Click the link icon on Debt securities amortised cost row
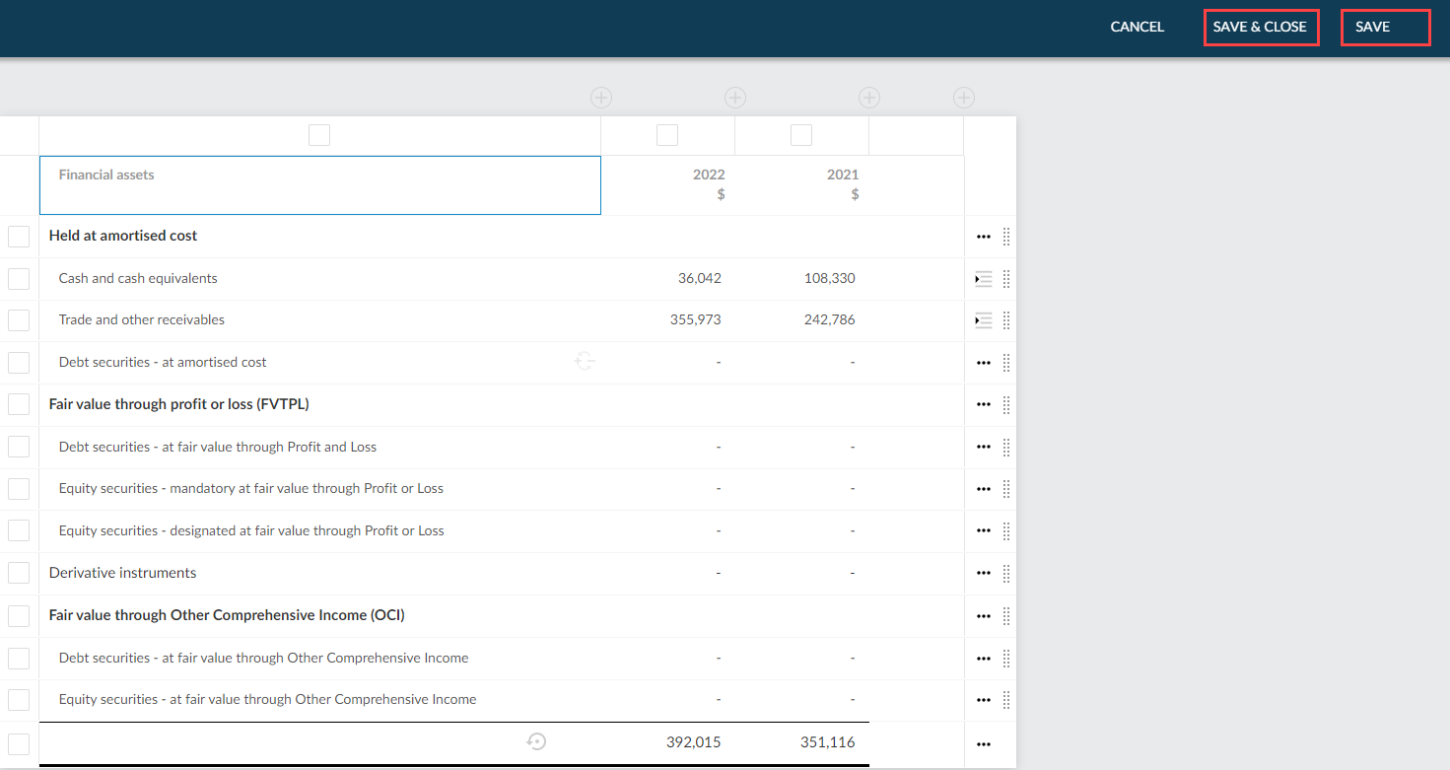The height and width of the screenshot is (770, 1450). 585,362
